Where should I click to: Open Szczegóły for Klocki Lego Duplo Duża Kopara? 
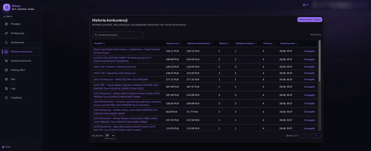(309, 51)
